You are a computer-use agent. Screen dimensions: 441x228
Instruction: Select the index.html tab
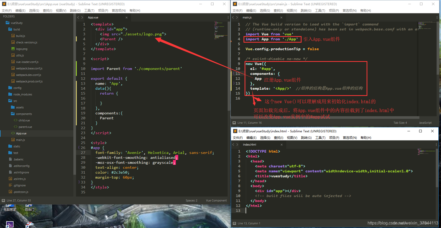pyautogui.click(x=250, y=145)
